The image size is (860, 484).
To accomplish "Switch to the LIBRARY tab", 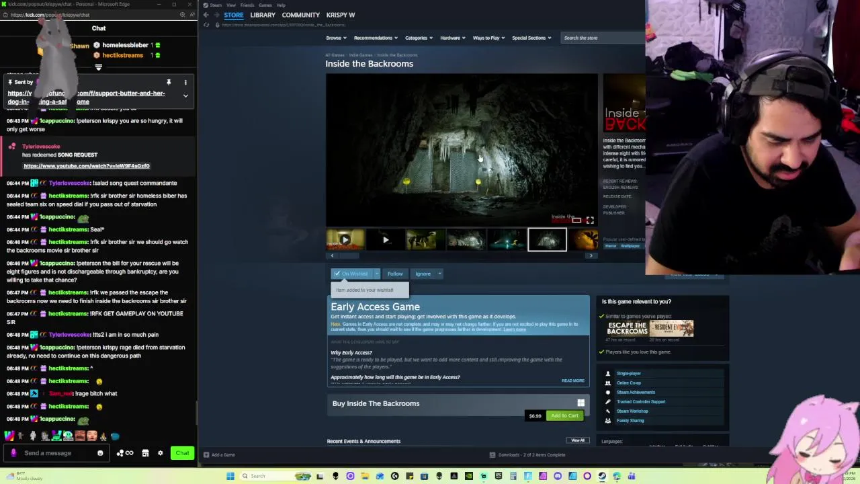I will 263,15.
